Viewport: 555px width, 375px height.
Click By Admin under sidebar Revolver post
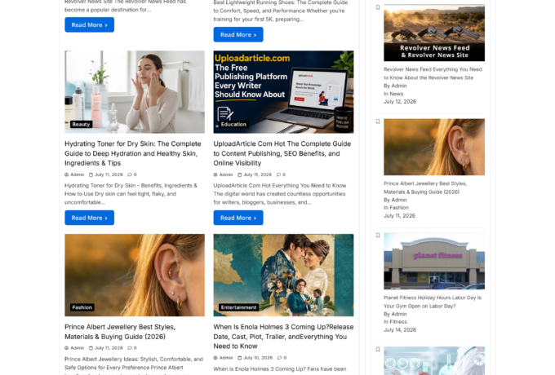395,86
